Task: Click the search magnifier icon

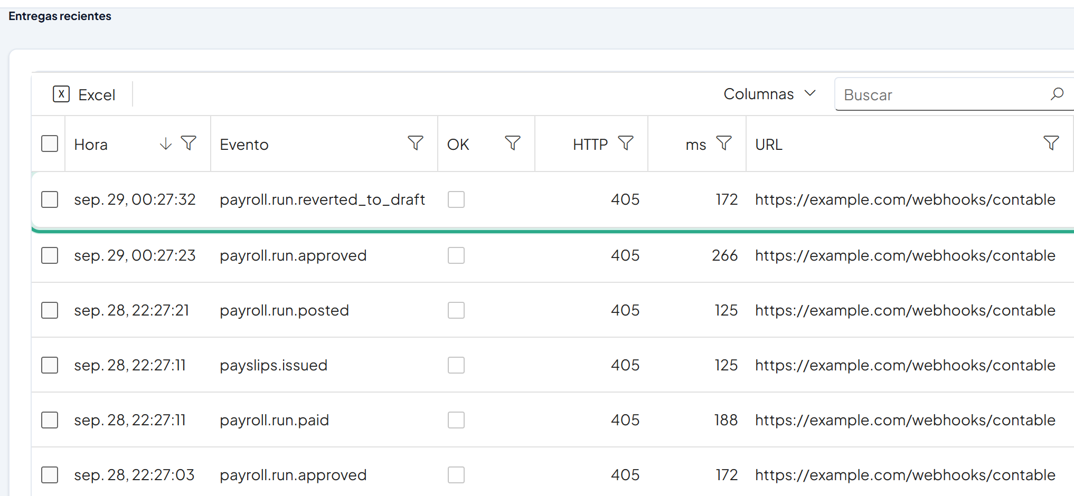Action: coord(1057,94)
